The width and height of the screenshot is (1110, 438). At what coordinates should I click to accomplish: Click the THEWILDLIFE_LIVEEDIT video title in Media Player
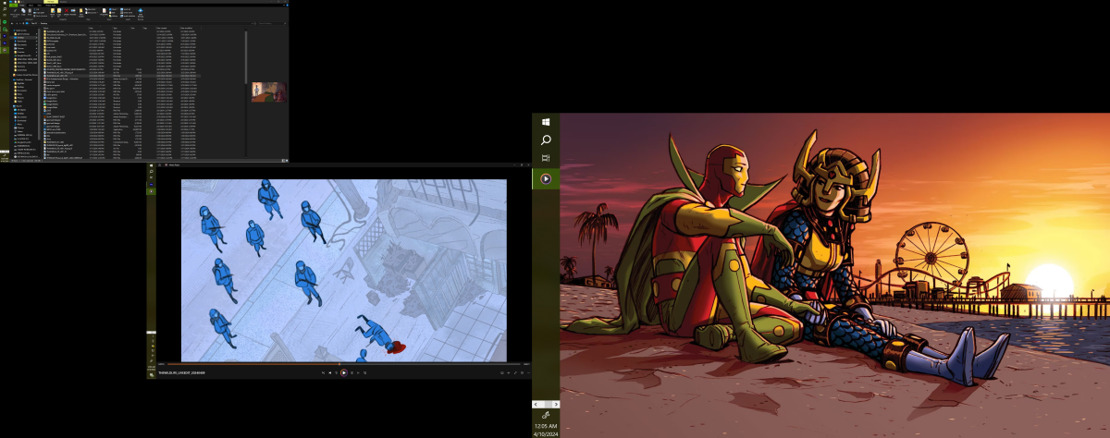[182, 372]
